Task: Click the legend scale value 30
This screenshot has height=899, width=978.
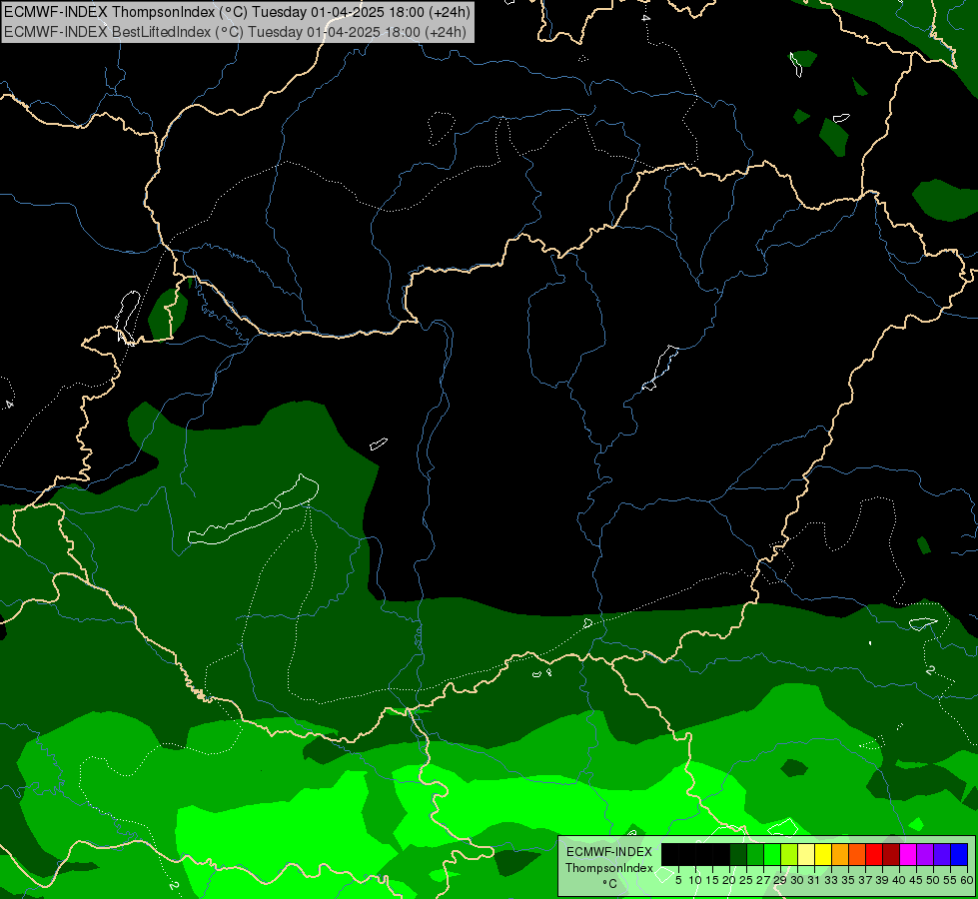Action: 798,880
